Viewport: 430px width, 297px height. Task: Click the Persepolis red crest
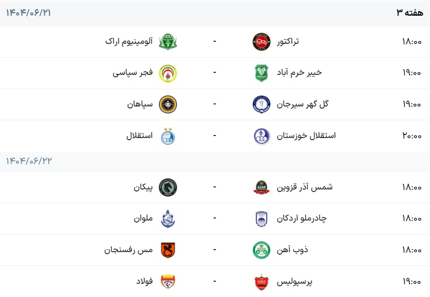pyautogui.click(x=262, y=282)
